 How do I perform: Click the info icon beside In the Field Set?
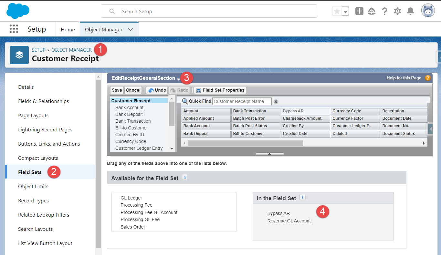click(x=302, y=197)
